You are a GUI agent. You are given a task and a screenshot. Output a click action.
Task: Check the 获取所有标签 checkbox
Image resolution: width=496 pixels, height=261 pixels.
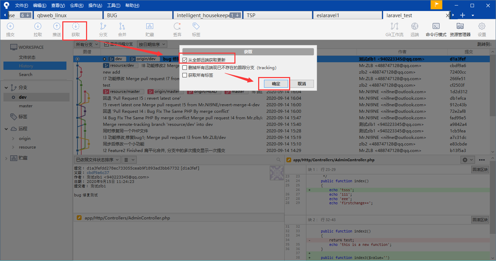[x=185, y=75]
